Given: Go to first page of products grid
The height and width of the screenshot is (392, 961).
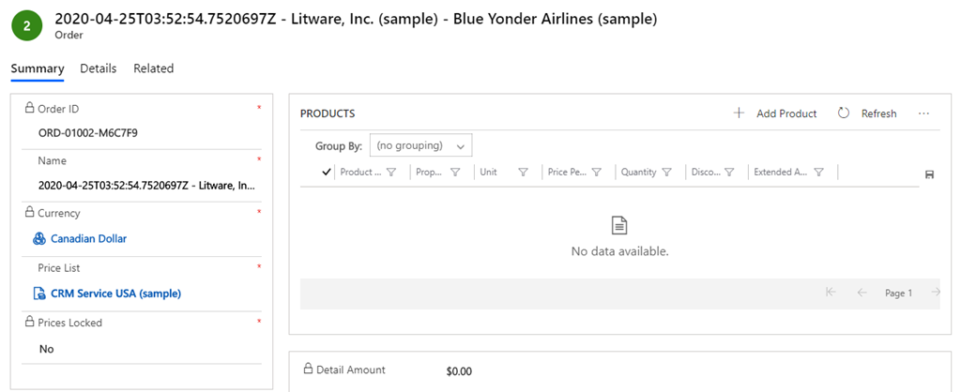Looking at the screenshot, I should pos(831,293).
